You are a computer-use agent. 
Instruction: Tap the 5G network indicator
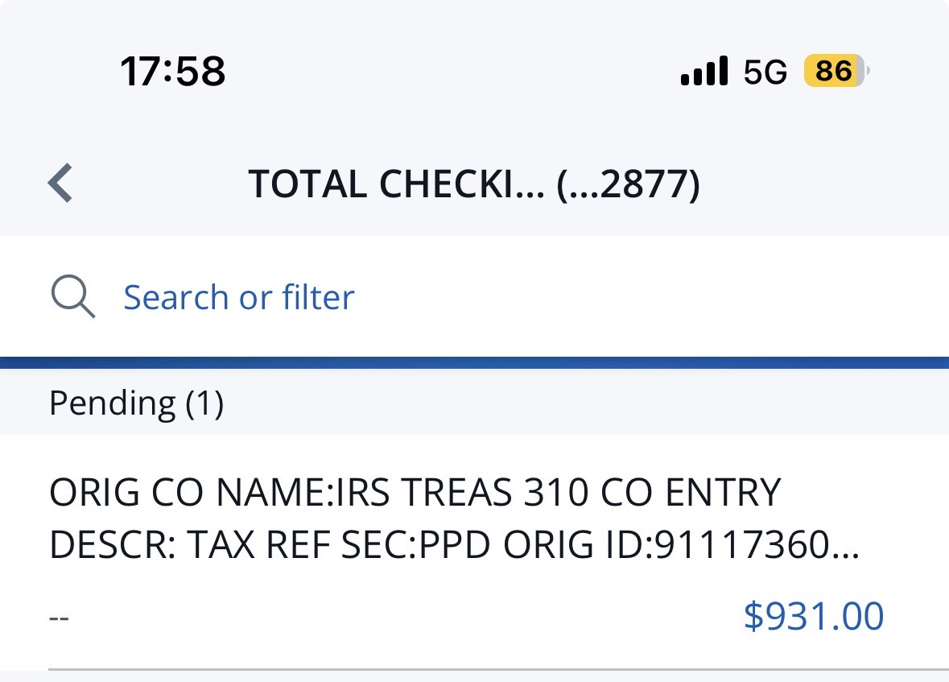point(765,72)
